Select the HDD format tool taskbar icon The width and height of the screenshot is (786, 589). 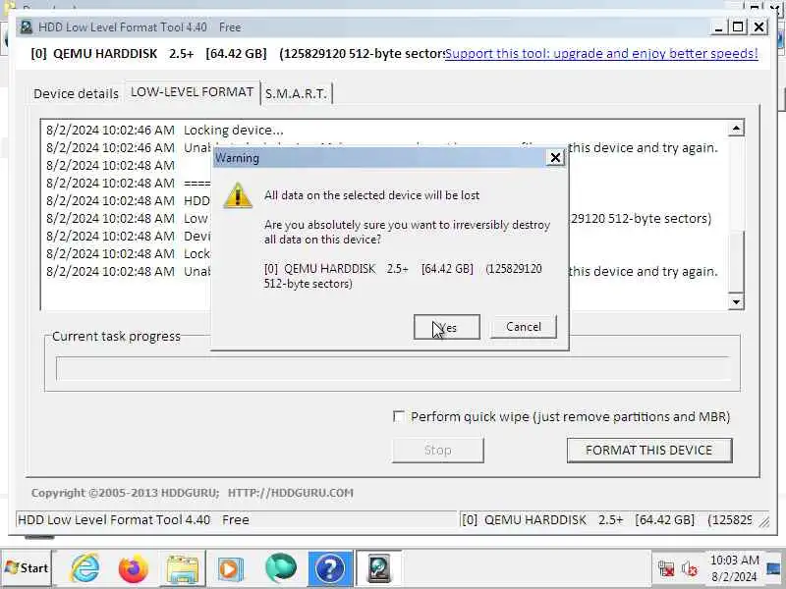pos(378,568)
